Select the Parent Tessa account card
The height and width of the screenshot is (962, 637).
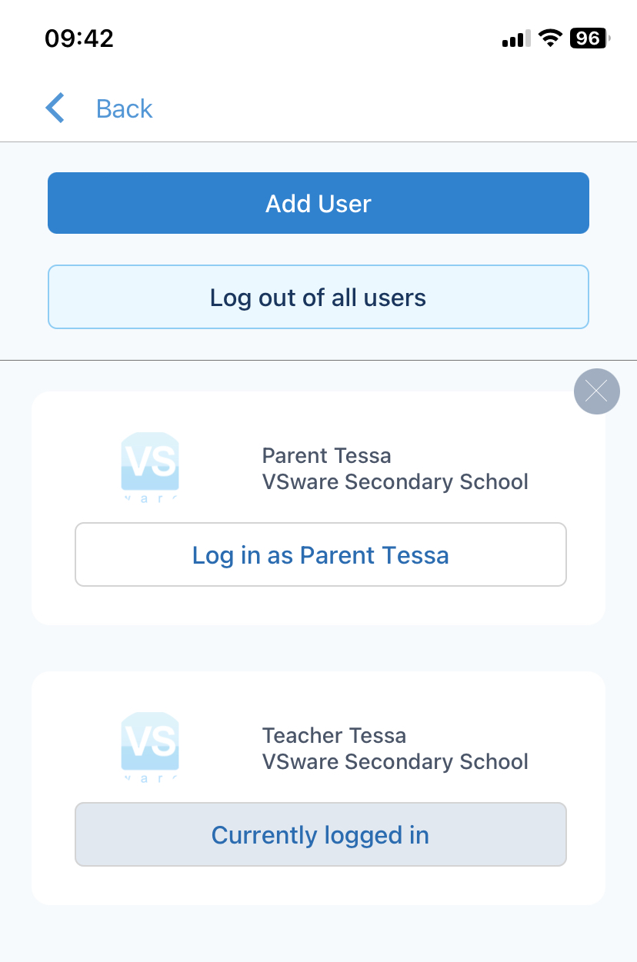pyautogui.click(x=318, y=508)
